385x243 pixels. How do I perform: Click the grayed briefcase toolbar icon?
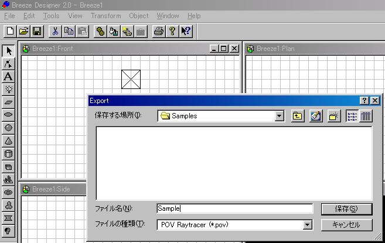tap(141, 32)
